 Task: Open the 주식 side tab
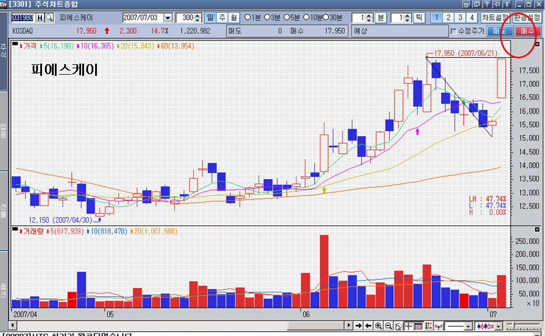point(4,51)
